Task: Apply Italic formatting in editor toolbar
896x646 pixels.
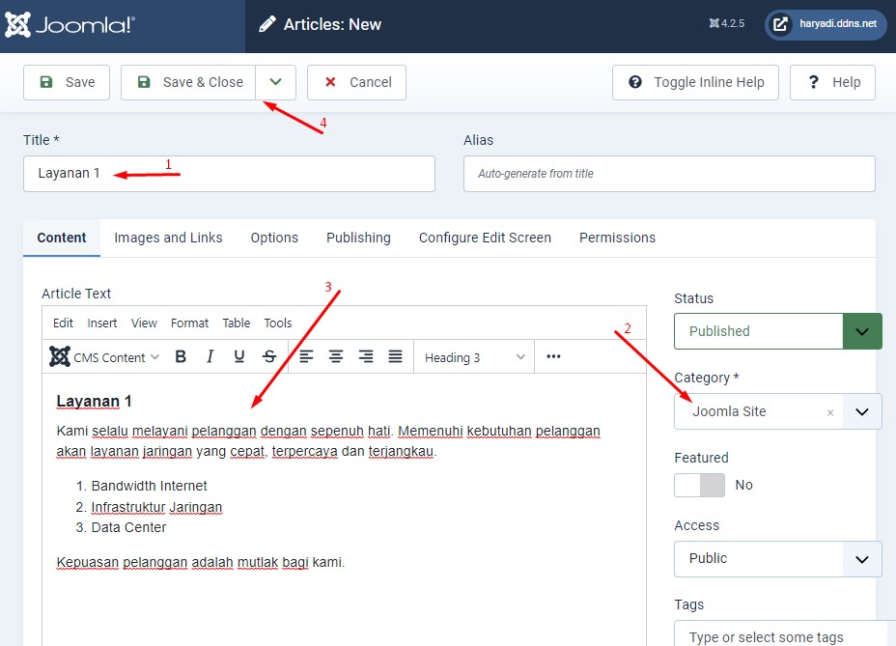Action: tap(210, 357)
